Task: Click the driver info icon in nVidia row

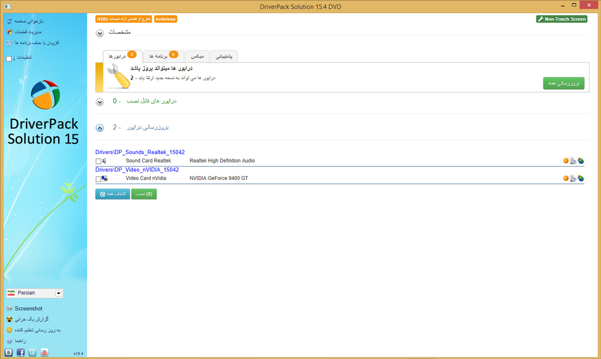Action: point(573,178)
